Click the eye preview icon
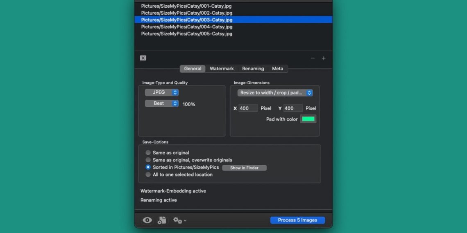Image resolution: width=467 pixels, height=233 pixels. (x=147, y=220)
